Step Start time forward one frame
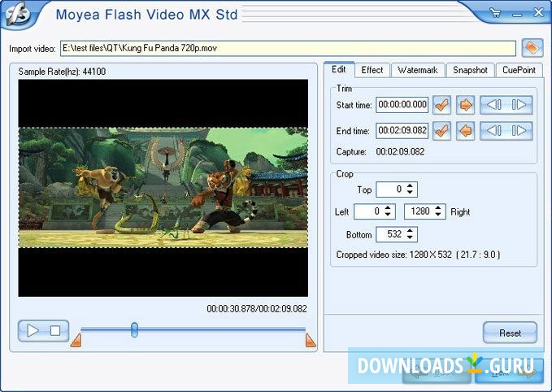This screenshot has width=552, height=392. pos(519,105)
